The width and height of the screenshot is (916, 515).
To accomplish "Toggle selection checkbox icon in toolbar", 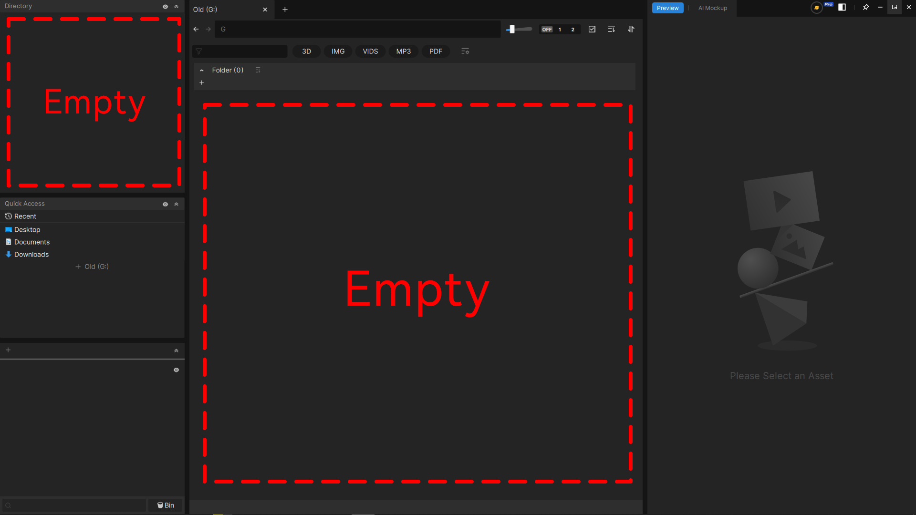I will (592, 29).
